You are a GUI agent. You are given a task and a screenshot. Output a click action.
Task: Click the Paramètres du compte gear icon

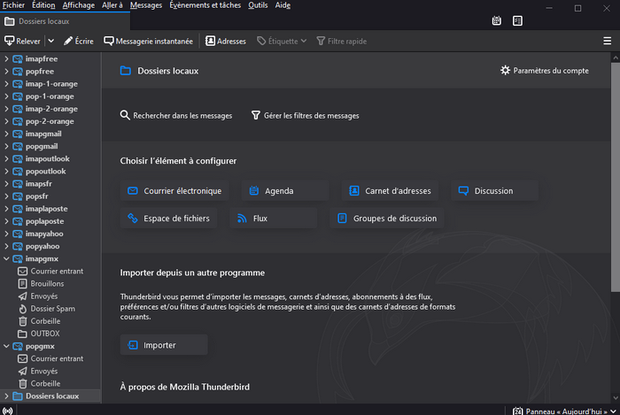505,70
